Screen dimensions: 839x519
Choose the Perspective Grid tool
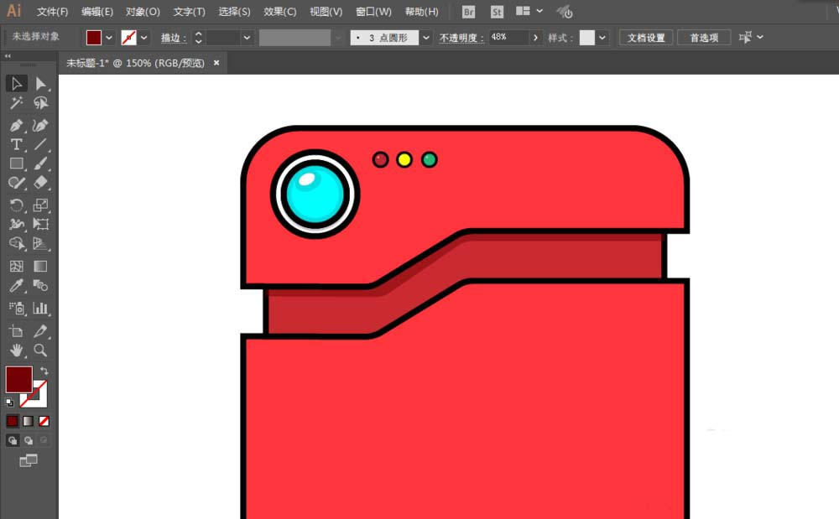pyautogui.click(x=40, y=244)
